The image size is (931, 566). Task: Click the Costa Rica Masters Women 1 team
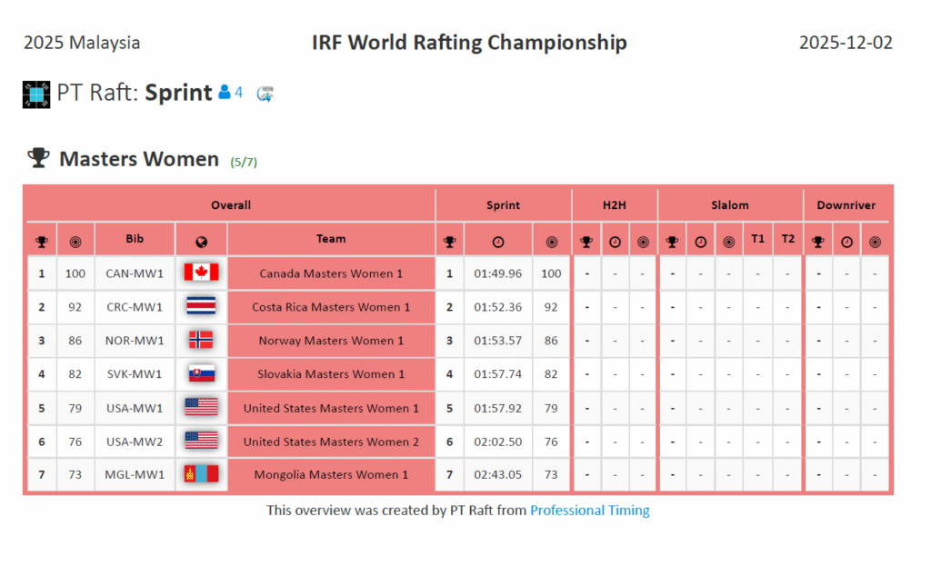[x=331, y=307]
